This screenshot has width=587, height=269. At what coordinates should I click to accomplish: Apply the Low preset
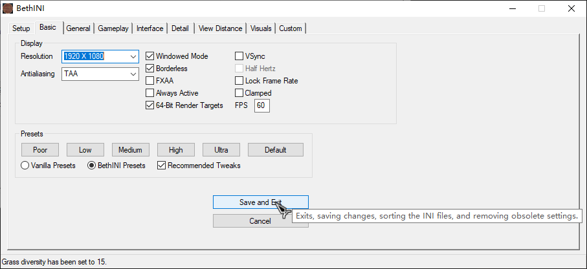pyautogui.click(x=85, y=149)
